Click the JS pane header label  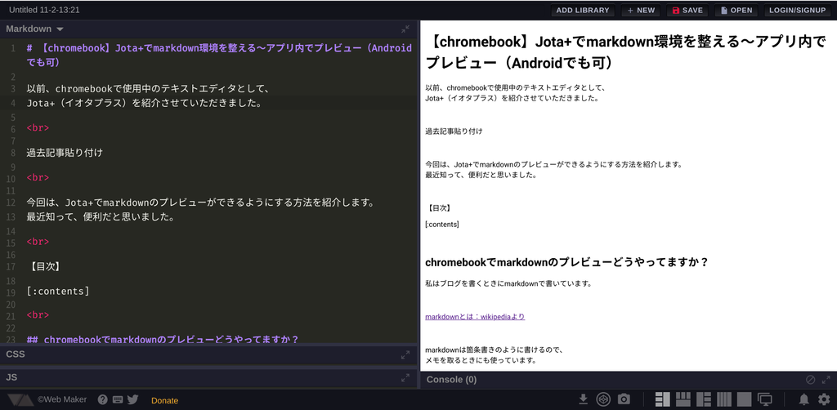11,377
